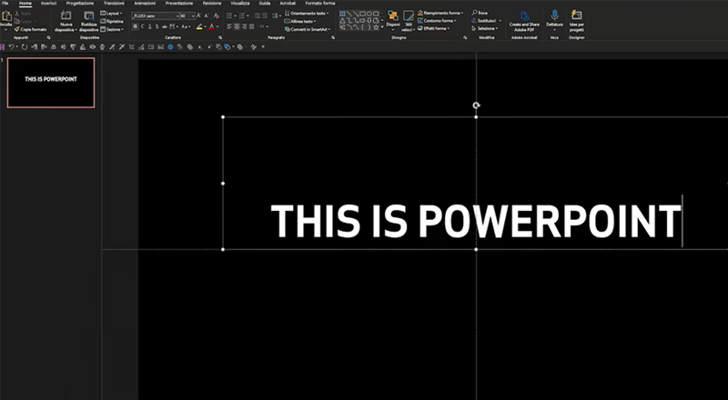Justify the paragraph text

coord(252,26)
